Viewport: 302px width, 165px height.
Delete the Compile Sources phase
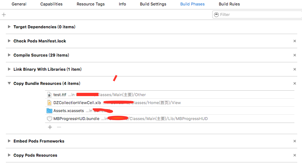(295, 55)
